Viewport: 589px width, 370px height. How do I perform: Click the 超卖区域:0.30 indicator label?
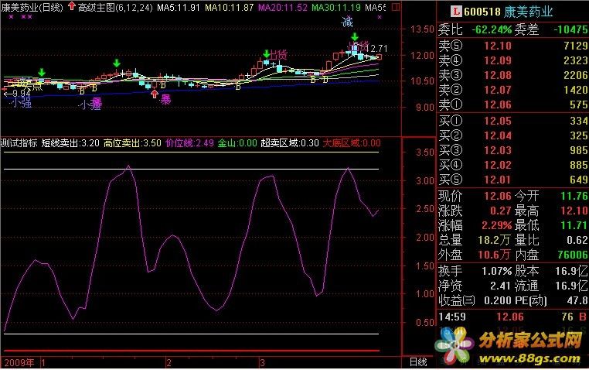[290, 143]
